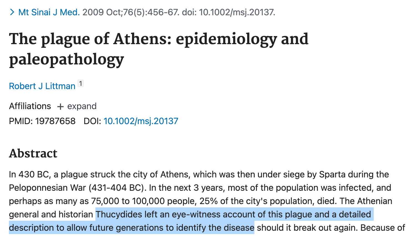Viewport: 415px width, 236px height.
Task: Click the 'Affiliations' label
Action: pyautogui.click(x=30, y=106)
